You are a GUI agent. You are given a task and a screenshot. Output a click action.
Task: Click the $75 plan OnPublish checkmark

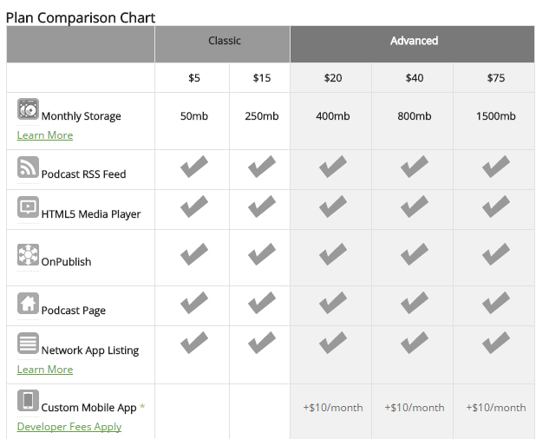495,254
